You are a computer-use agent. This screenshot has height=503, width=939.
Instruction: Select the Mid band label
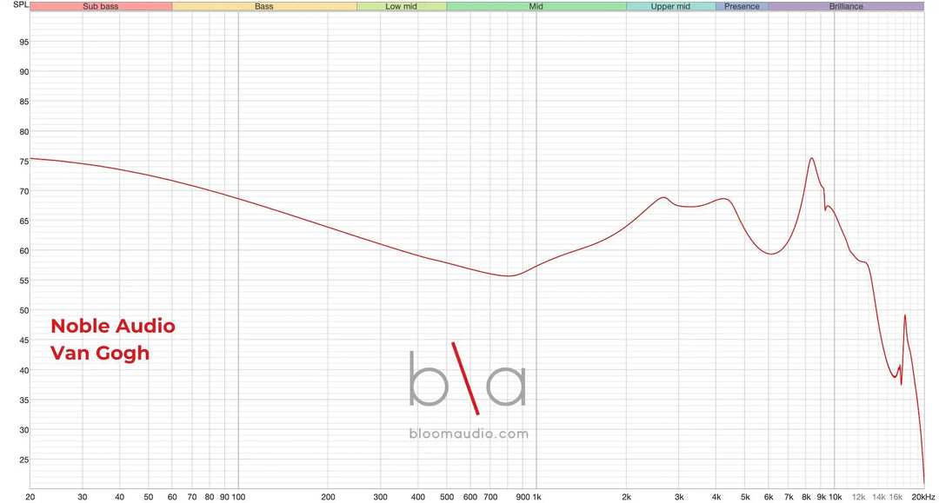536,7
